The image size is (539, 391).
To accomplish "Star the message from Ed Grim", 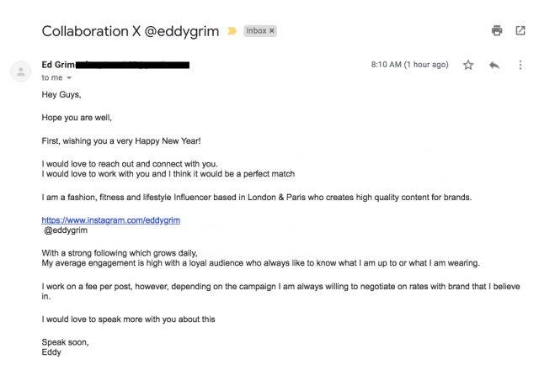I will click(x=468, y=65).
